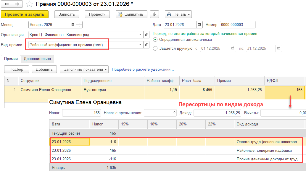Expand the Организация dropdown list
The width and height of the screenshot is (306, 171).
pos(140,35)
